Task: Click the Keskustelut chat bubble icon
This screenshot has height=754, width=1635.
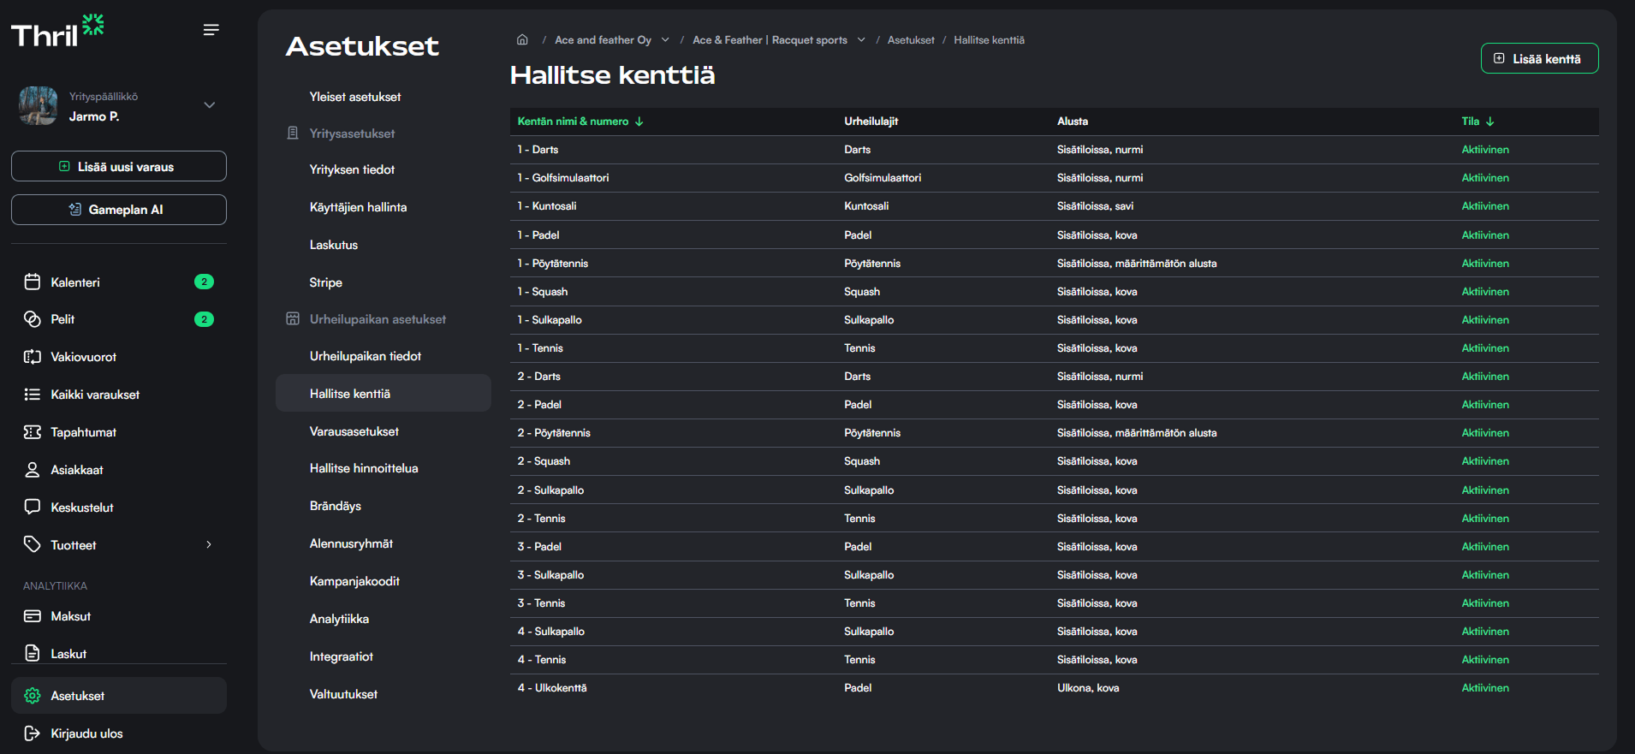Action: pos(33,507)
